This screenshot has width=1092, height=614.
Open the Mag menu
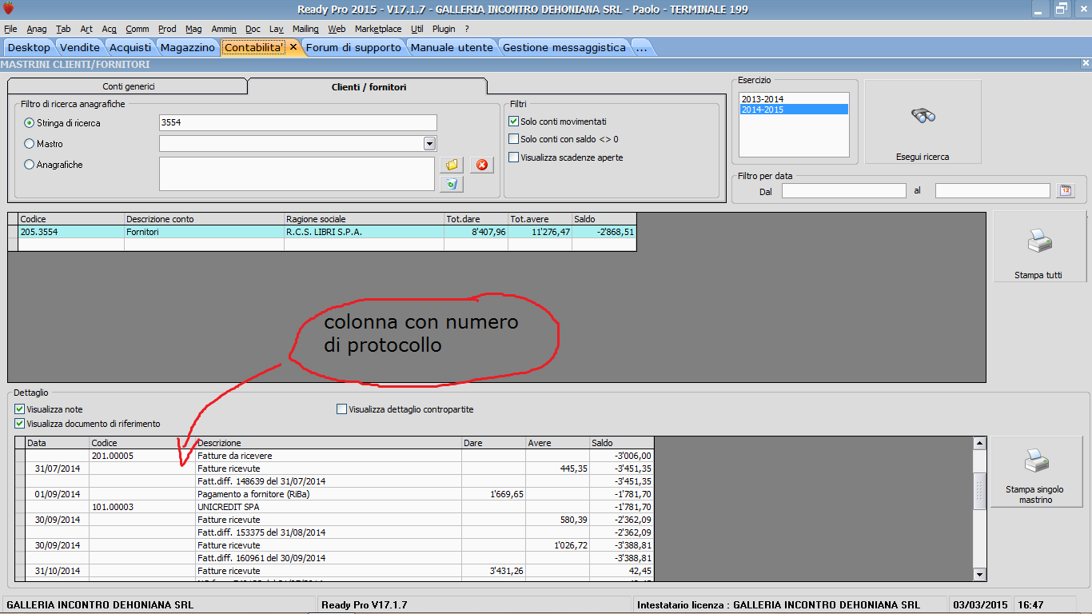193,29
